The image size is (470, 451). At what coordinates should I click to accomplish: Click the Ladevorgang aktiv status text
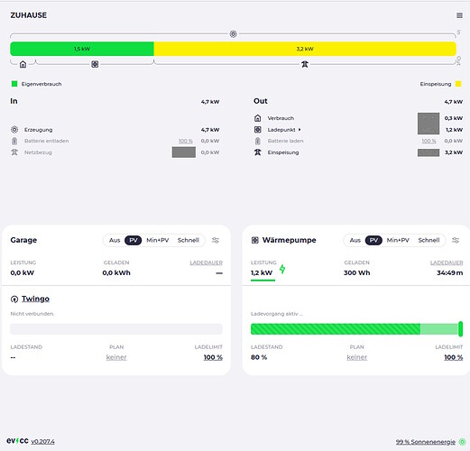coord(277,314)
